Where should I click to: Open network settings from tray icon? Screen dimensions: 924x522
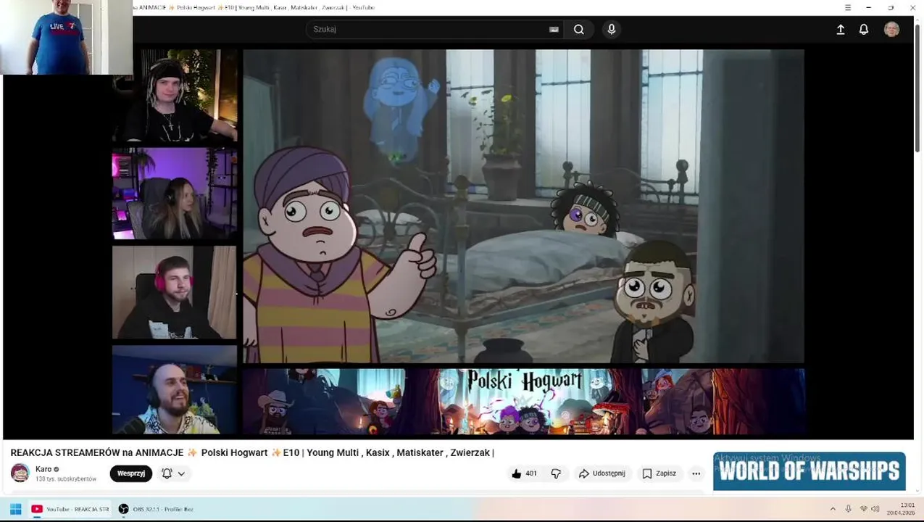(863, 509)
